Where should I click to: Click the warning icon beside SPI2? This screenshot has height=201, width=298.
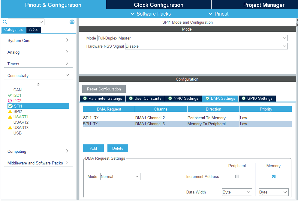(10, 112)
